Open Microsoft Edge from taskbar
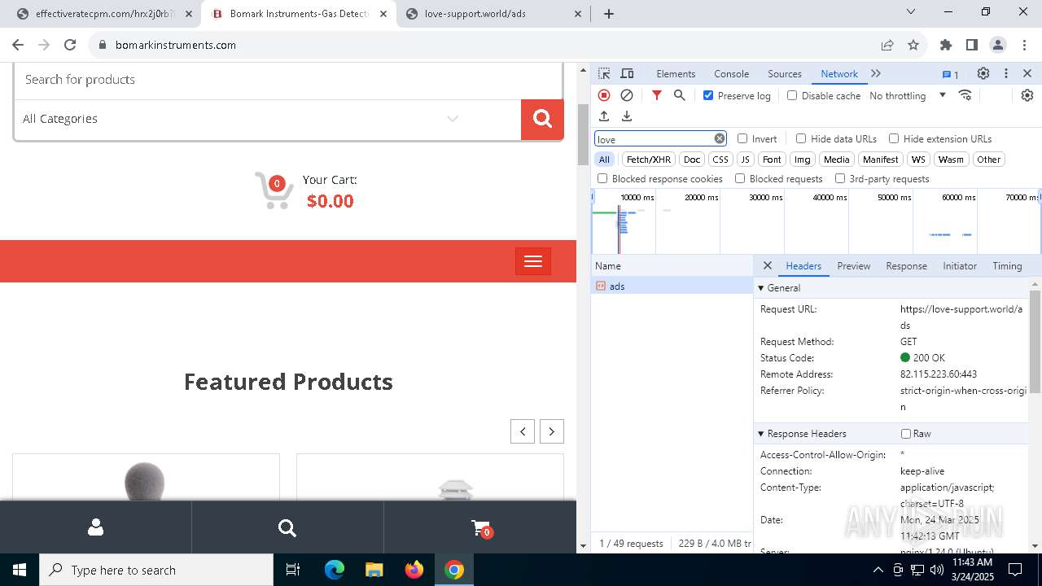Screen dimensions: 1042x586 pyautogui.click(x=335, y=570)
